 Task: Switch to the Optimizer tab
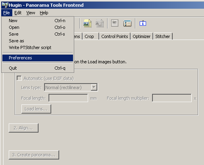[142, 36]
